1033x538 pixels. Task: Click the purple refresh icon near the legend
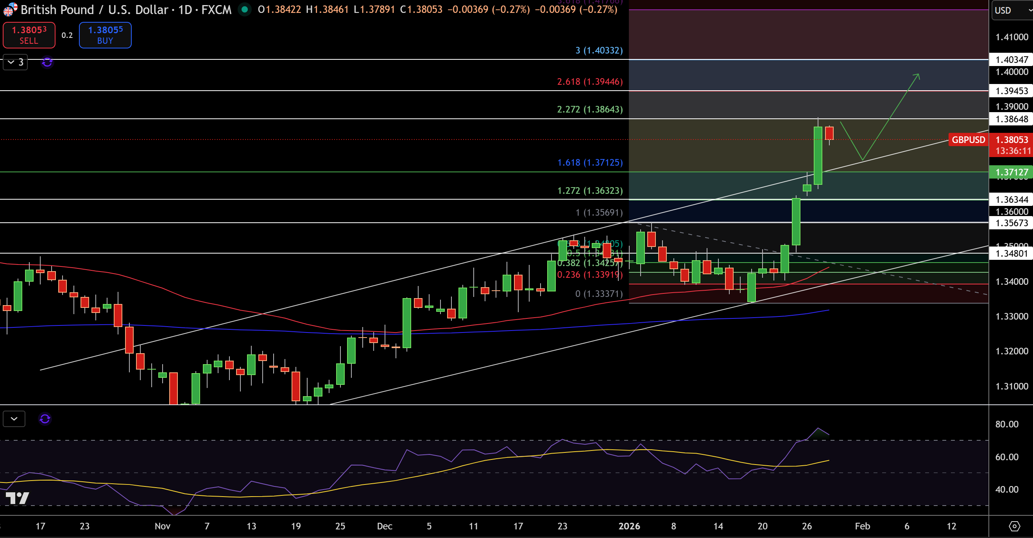(47, 62)
